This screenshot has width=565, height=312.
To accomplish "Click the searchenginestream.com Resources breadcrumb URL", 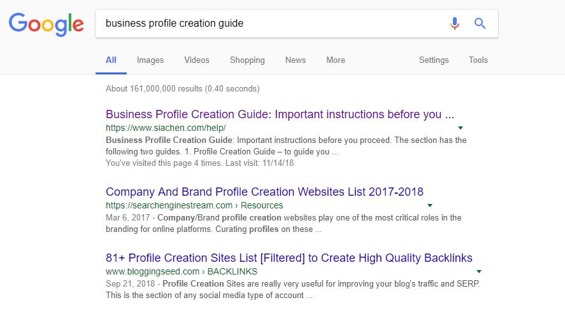I will tap(194, 205).
